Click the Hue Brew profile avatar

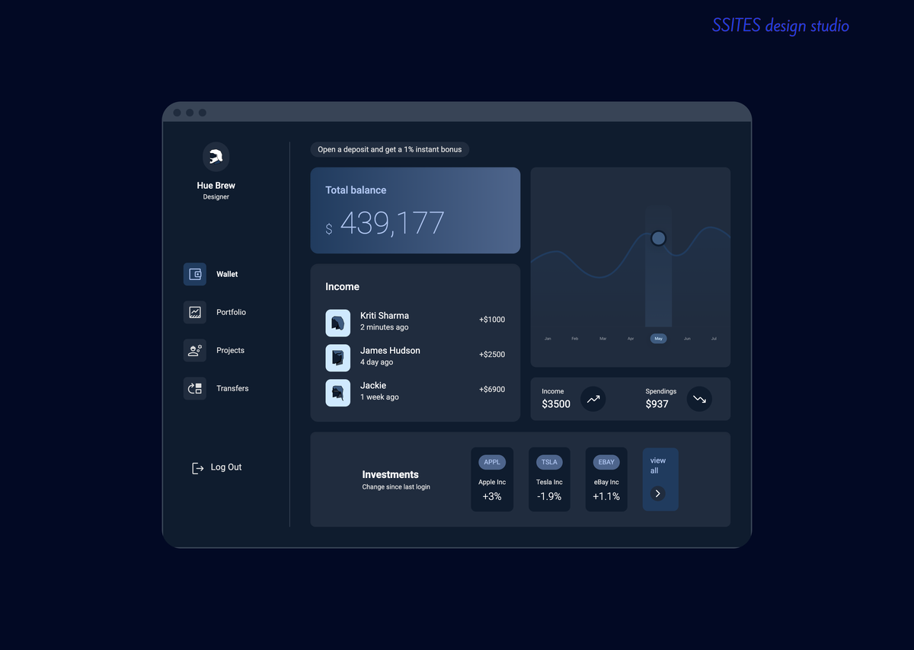pyautogui.click(x=216, y=157)
